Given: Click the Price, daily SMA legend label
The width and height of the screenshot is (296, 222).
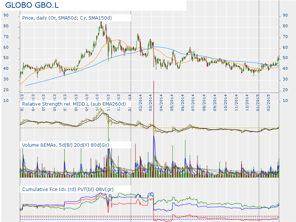Looking at the screenshot, I should click(x=67, y=18).
